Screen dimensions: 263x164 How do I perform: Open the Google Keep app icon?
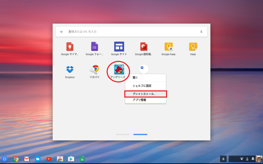point(168,47)
